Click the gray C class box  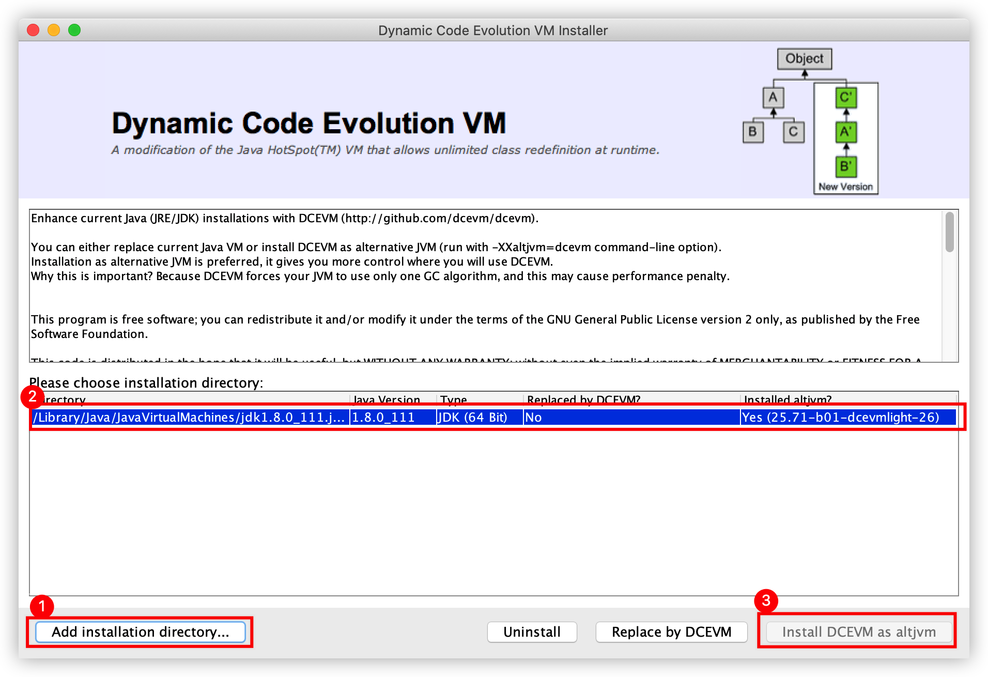point(793,132)
